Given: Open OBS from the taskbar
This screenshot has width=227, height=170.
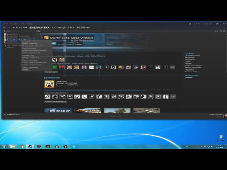Looking at the screenshot, I should (x=65, y=147).
